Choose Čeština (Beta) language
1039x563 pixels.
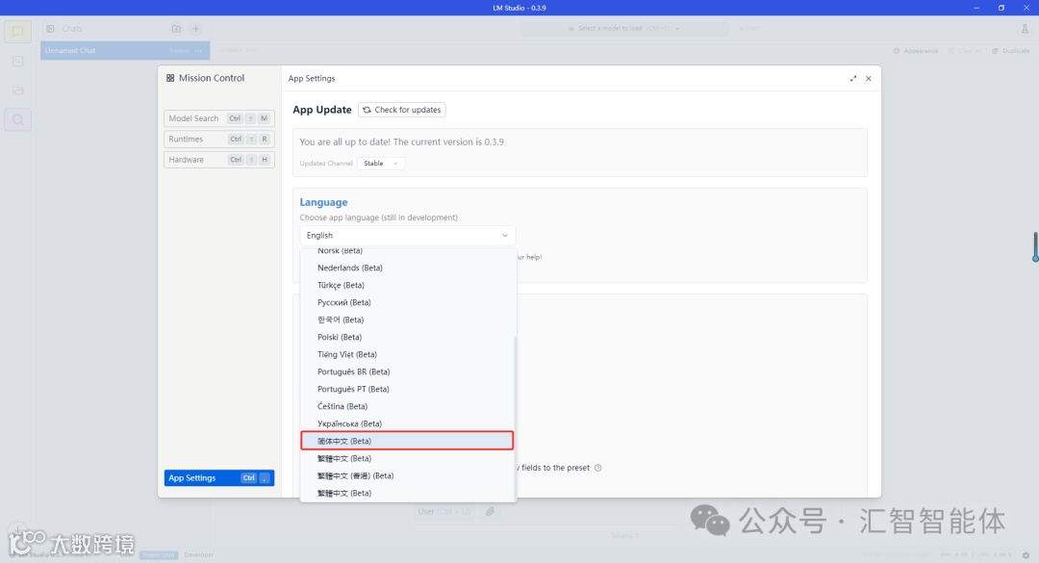coord(408,406)
